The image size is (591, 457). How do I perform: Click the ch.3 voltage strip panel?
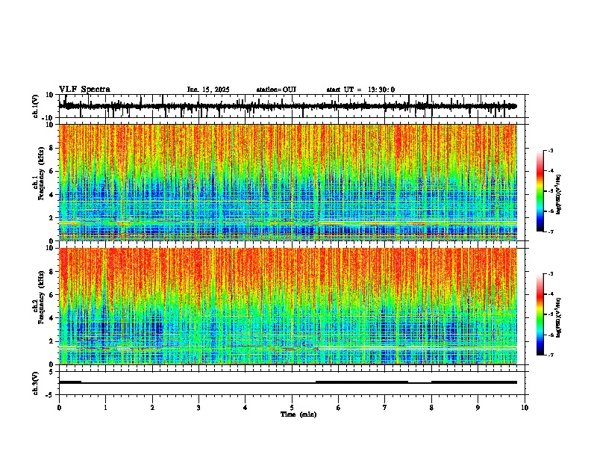coord(293,383)
